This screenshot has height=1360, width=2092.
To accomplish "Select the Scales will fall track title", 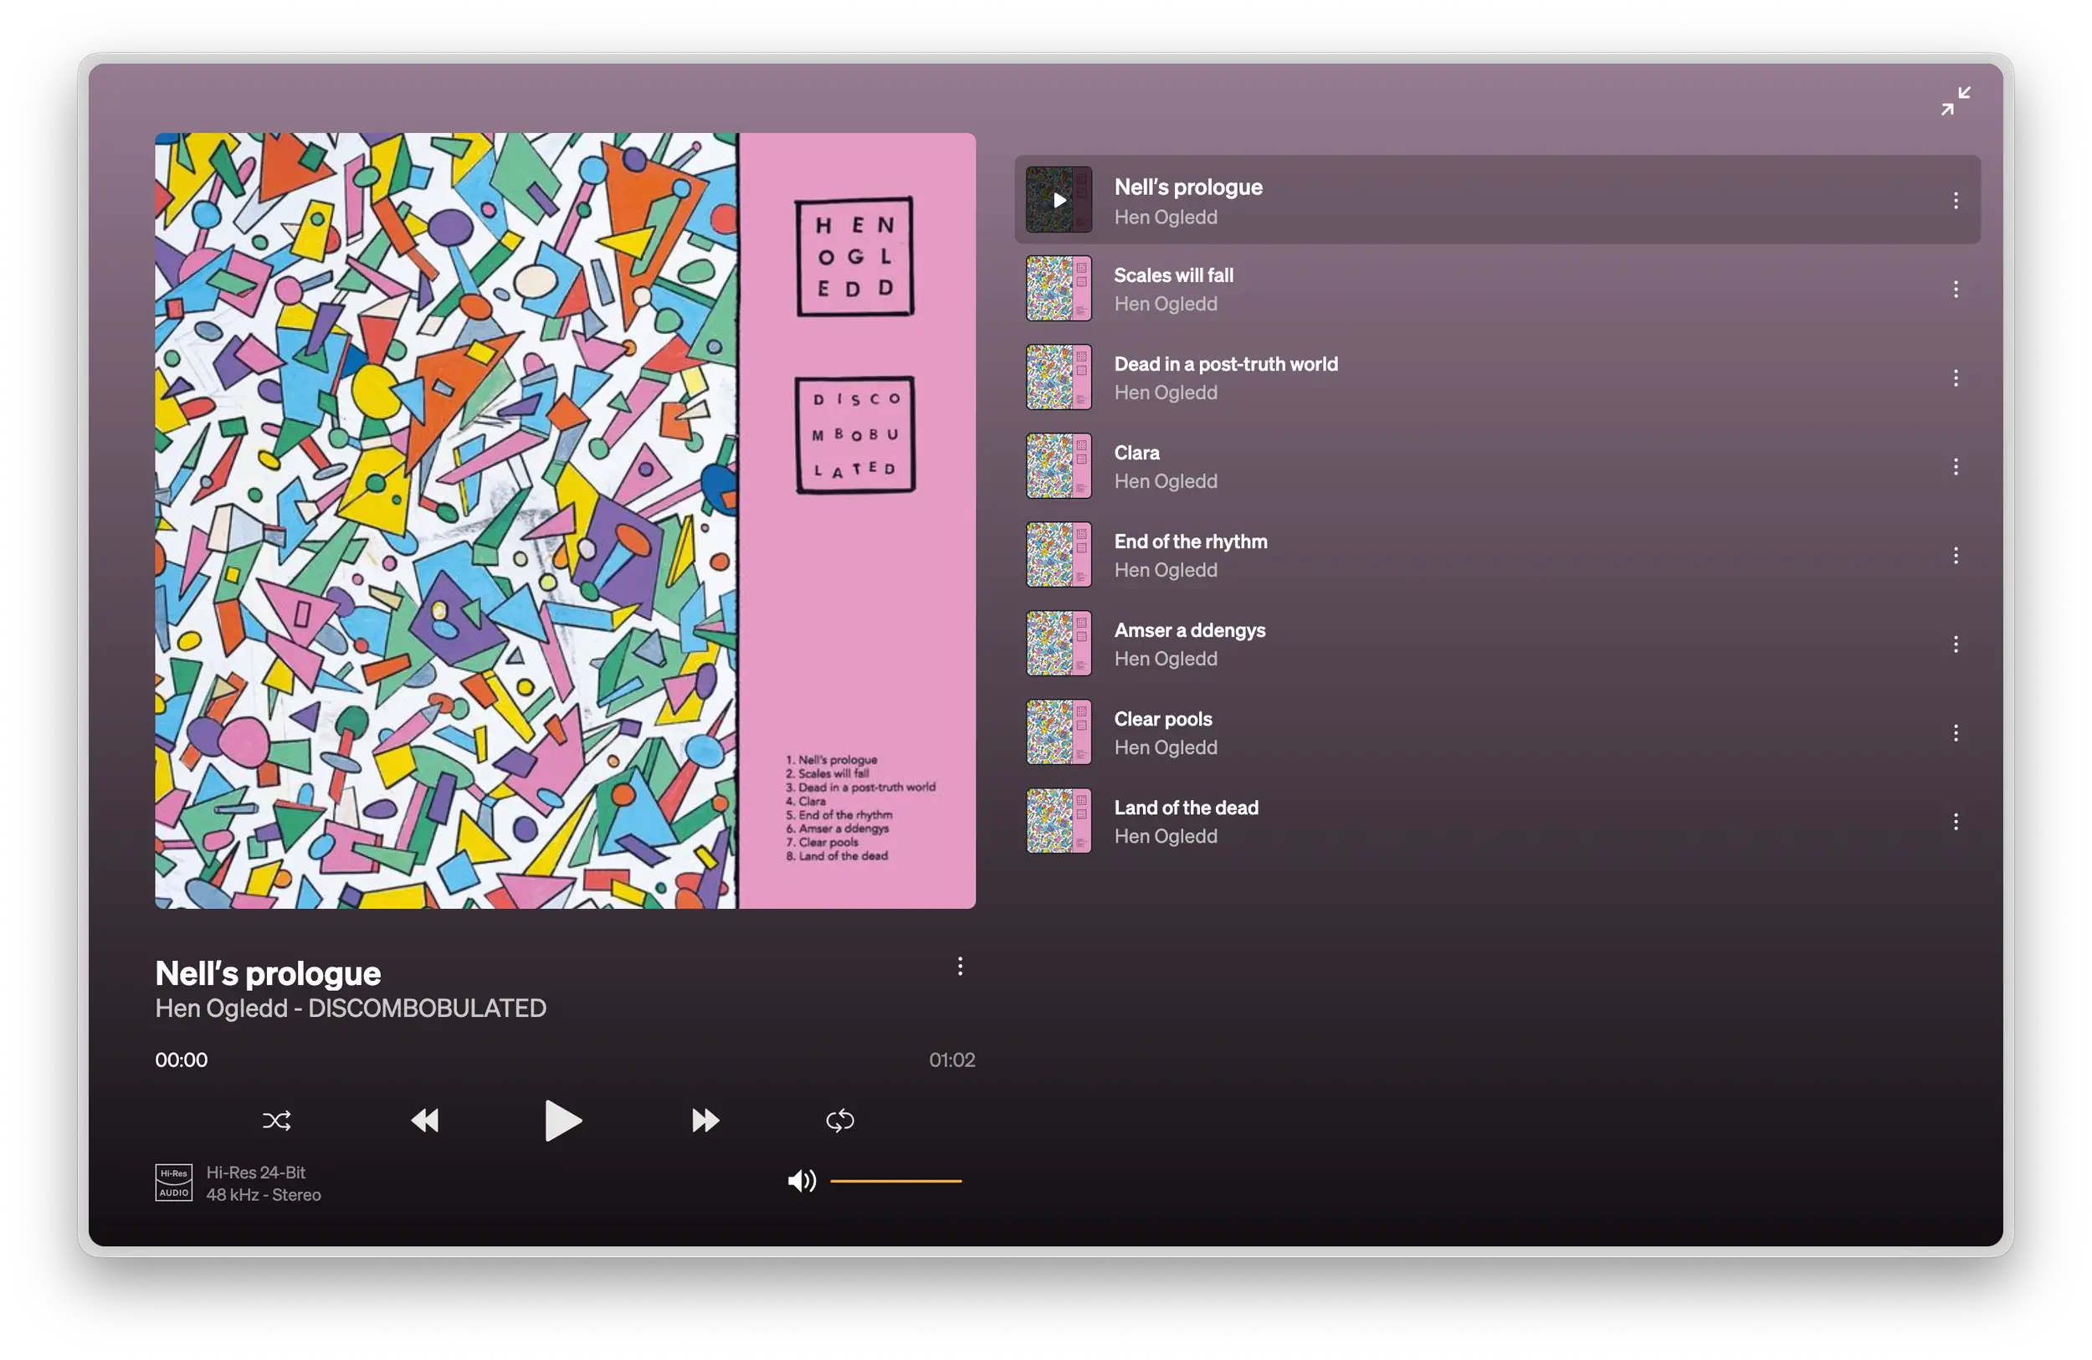I will (1173, 275).
